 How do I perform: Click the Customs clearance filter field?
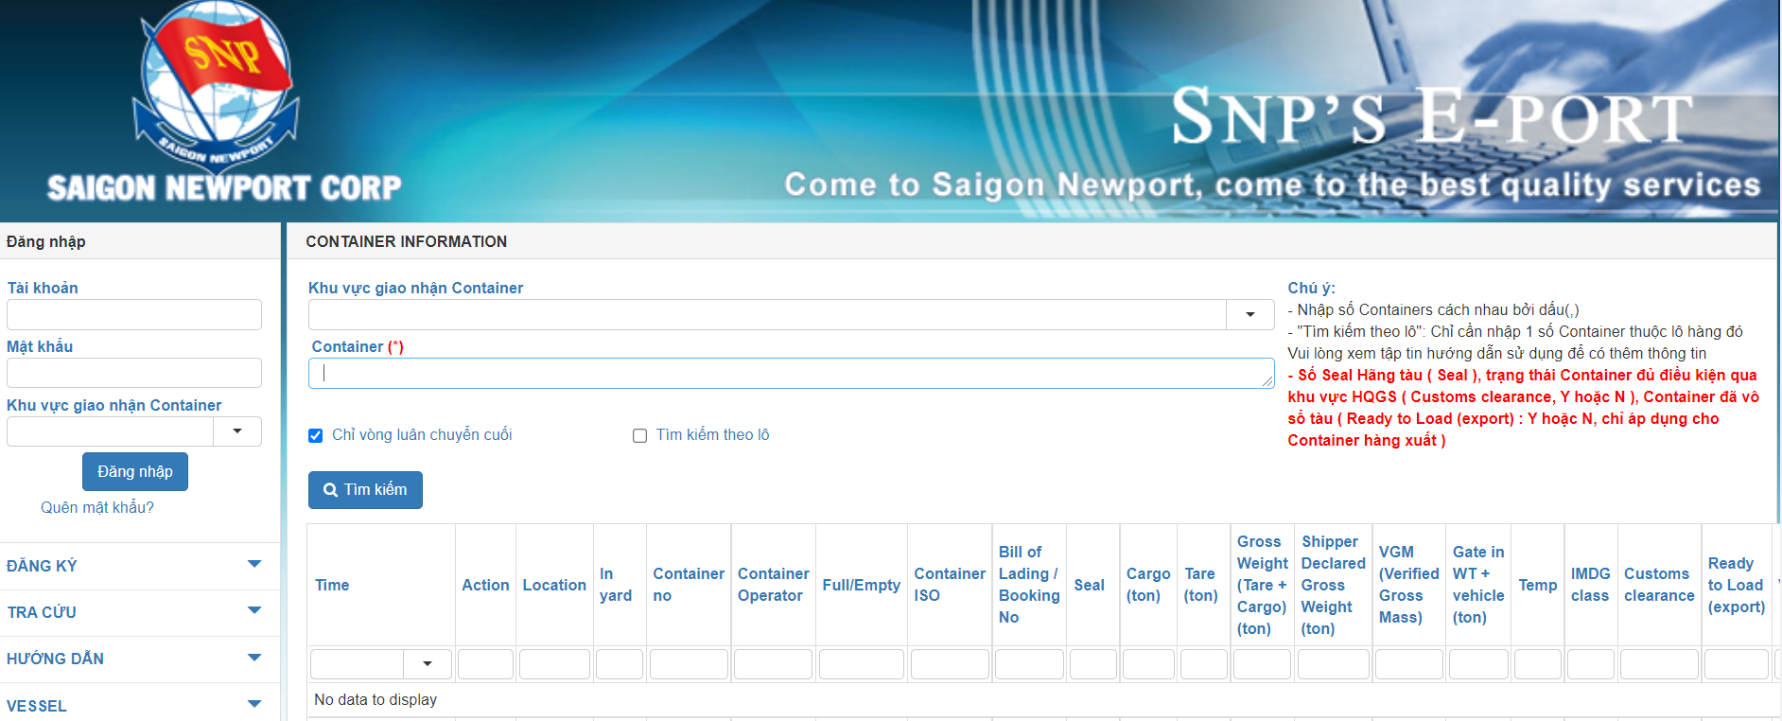(x=1660, y=664)
